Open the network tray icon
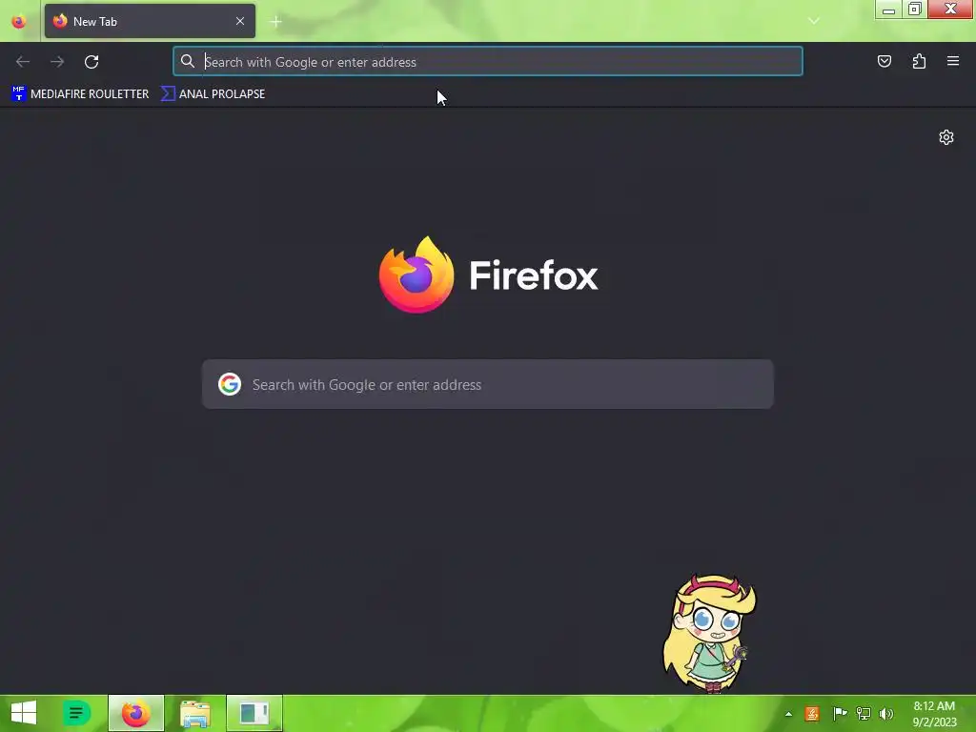Screen dimensions: 976x732 [864, 713]
